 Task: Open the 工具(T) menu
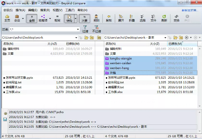(70, 10)
